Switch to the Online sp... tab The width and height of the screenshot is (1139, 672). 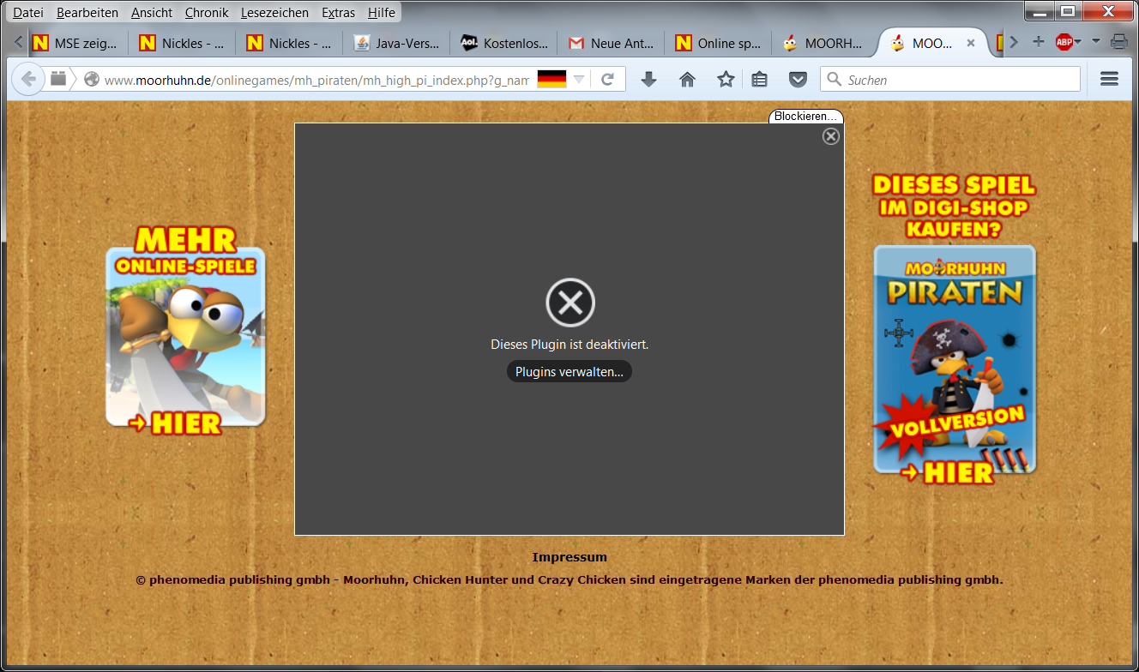pyautogui.click(x=718, y=43)
